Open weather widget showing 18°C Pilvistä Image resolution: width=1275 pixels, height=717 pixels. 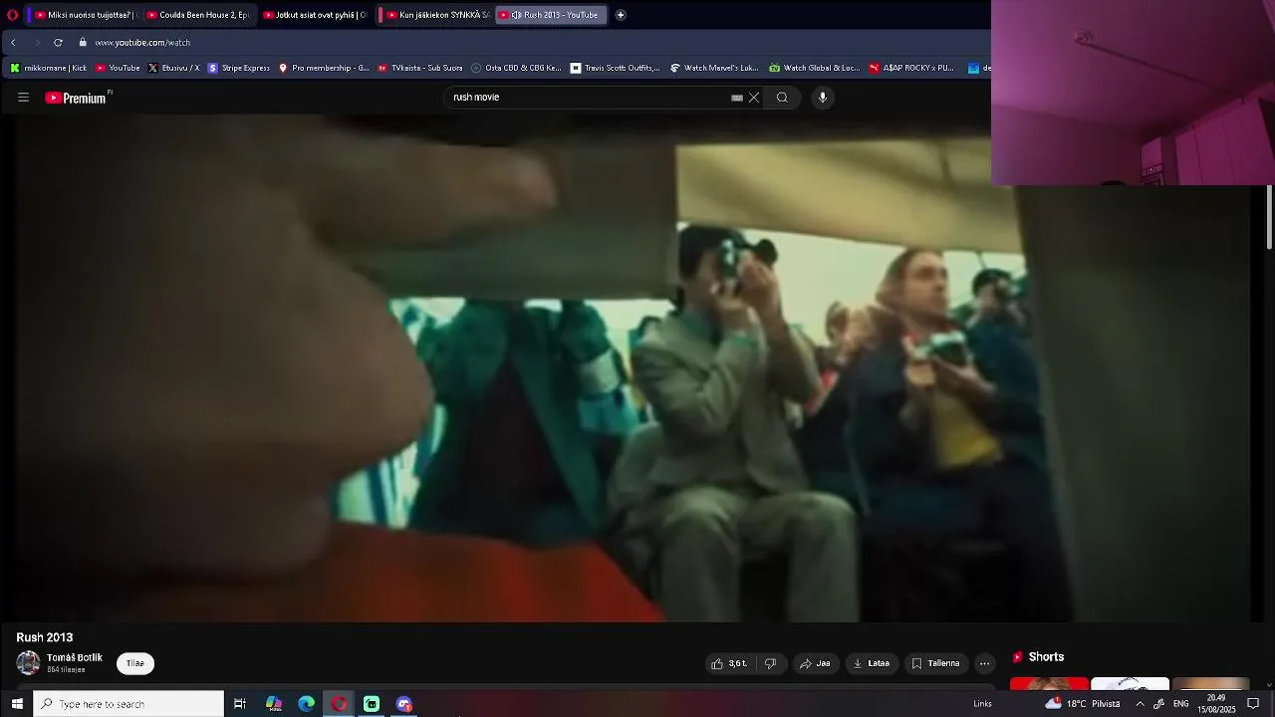[1083, 704]
